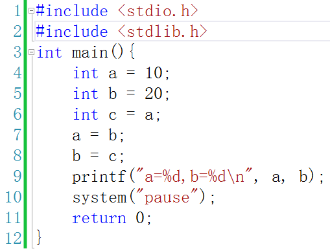Click line number 2 in the gutter
Image resolution: width=330 pixels, height=251 pixels.
pos(18,32)
